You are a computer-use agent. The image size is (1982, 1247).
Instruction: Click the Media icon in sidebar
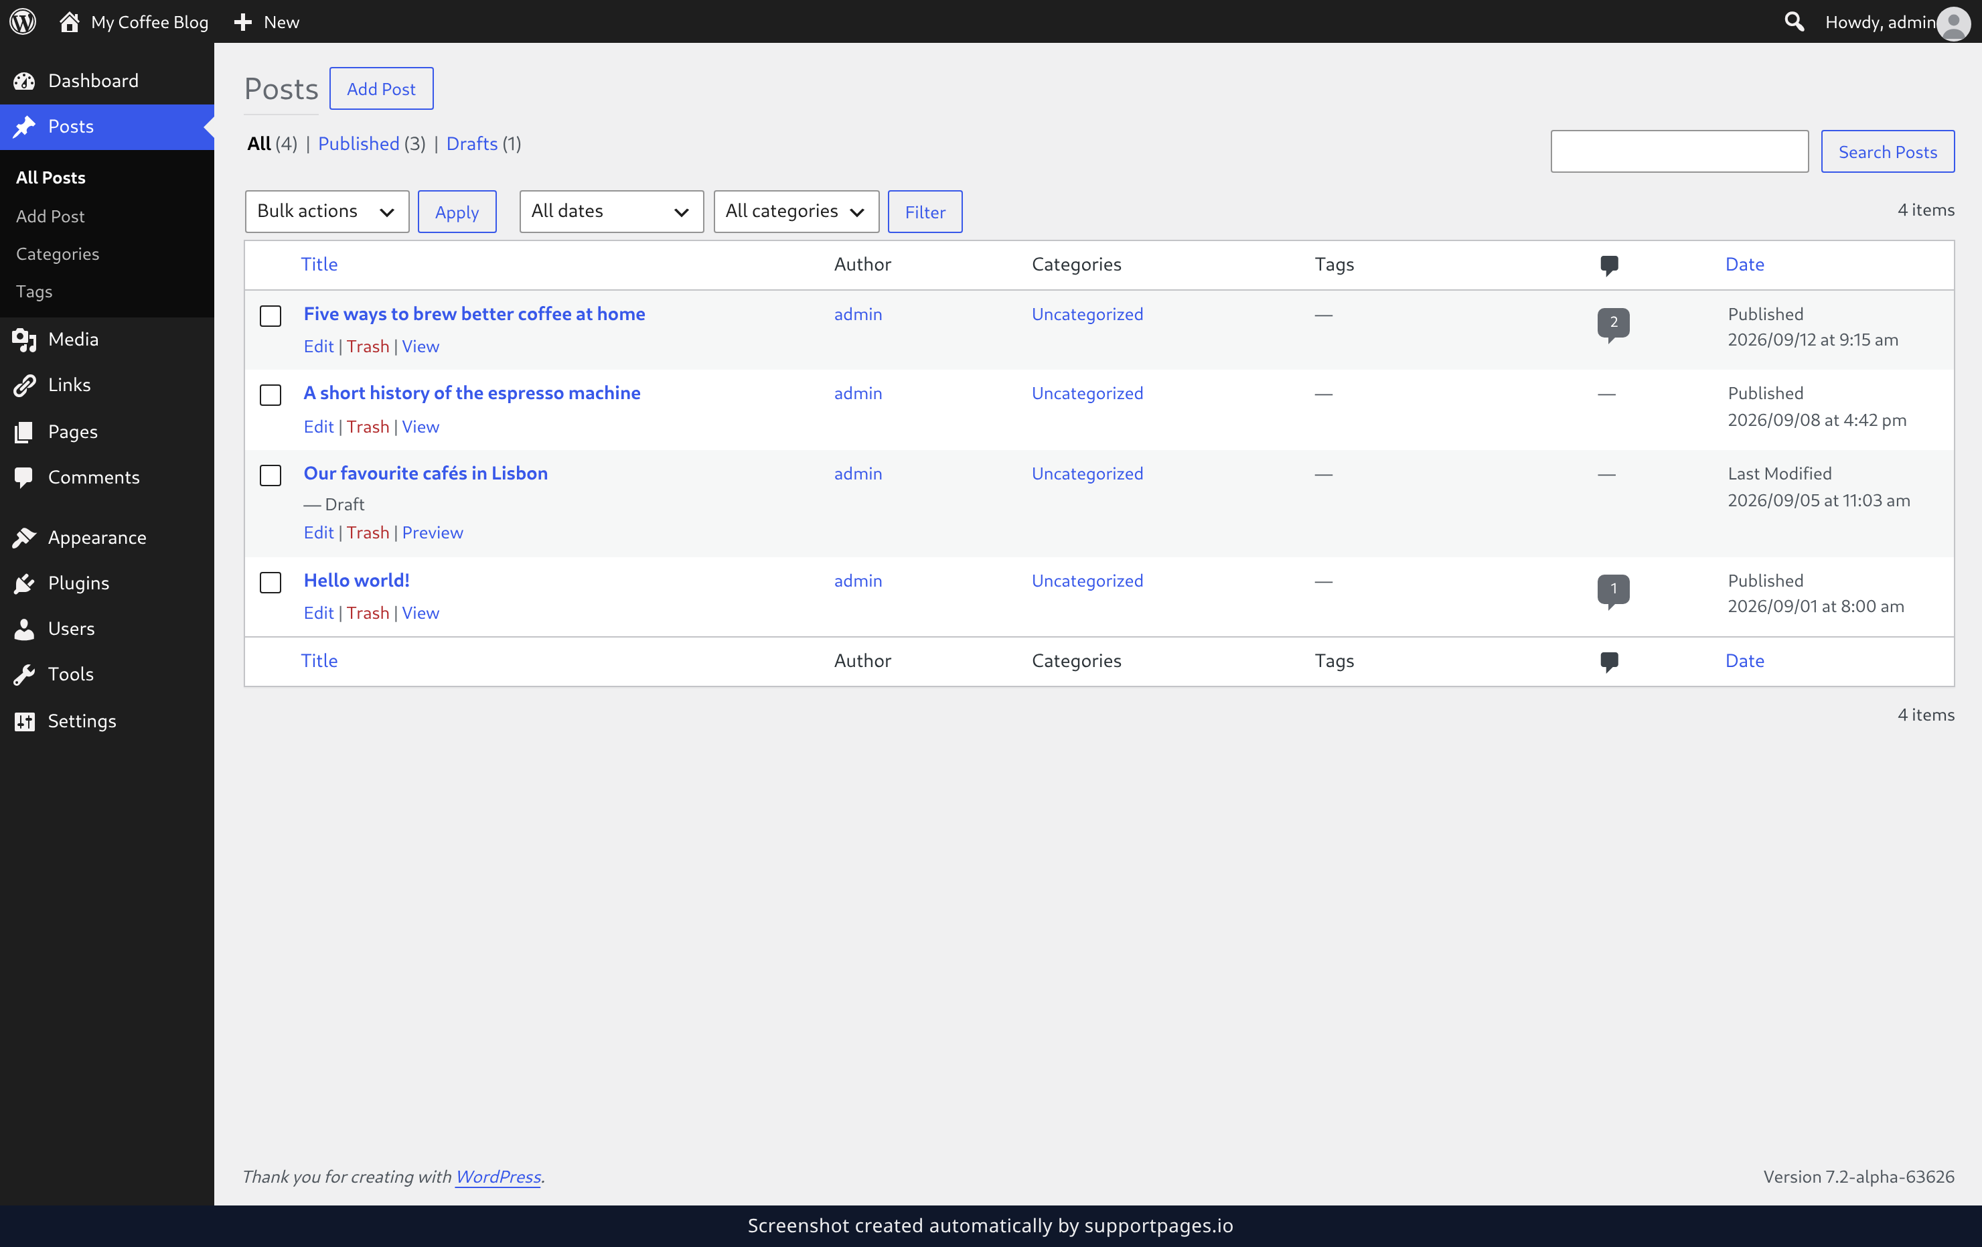click(x=25, y=339)
